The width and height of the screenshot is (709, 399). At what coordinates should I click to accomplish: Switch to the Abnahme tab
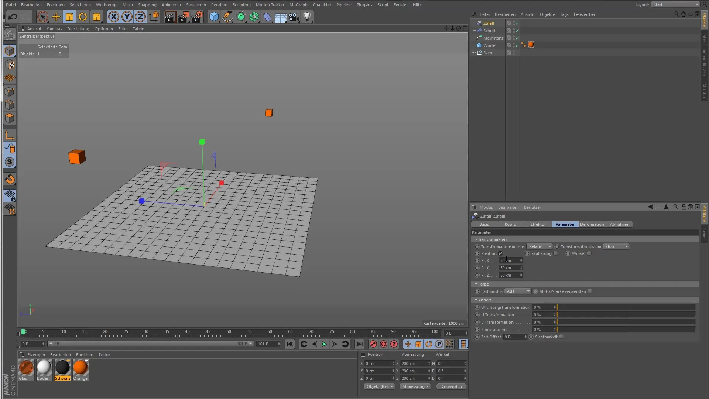(x=619, y=224)
